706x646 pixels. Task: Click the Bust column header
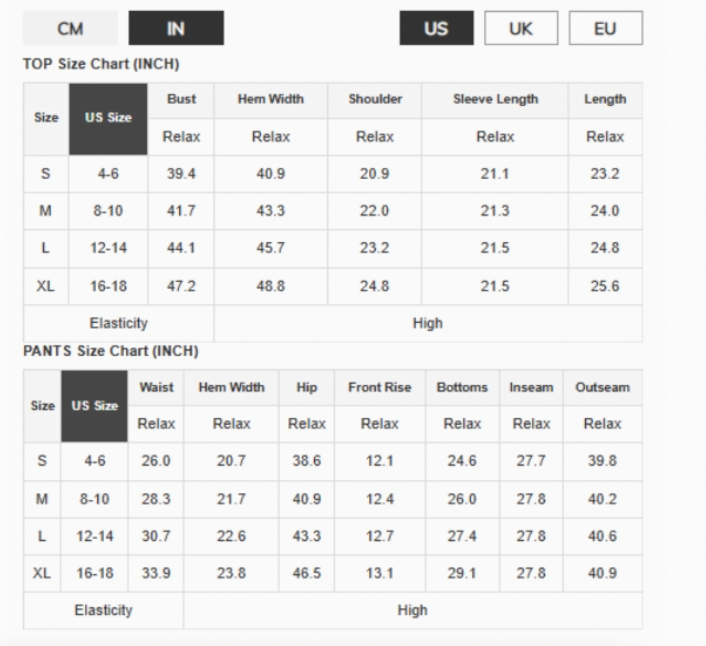[181, 99]
